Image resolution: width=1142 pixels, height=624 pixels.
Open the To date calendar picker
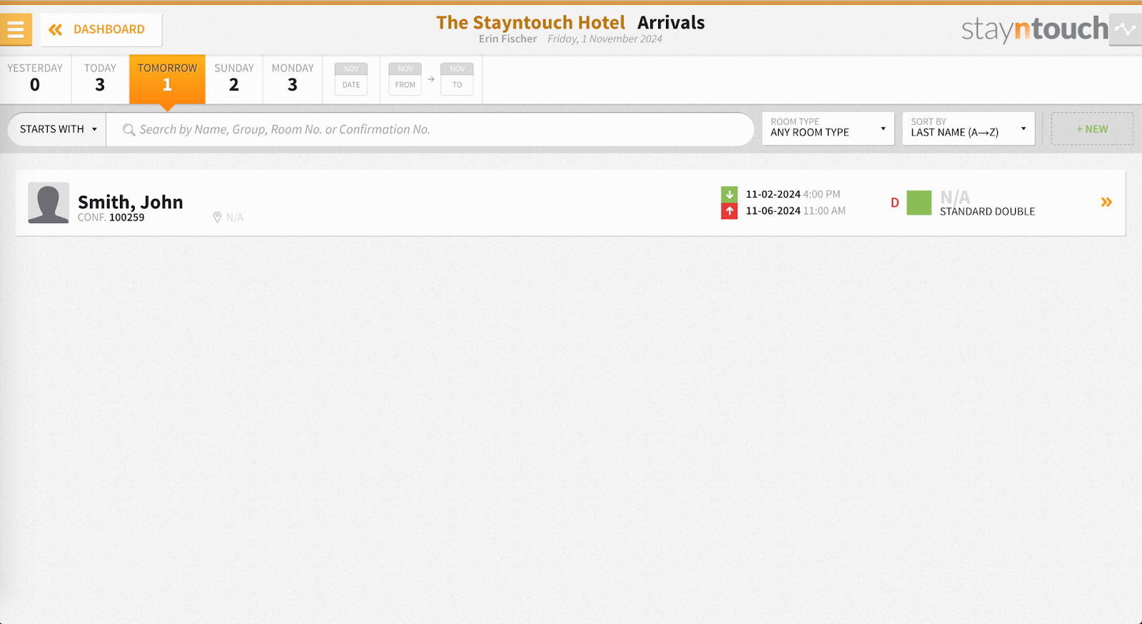point(458,78)
